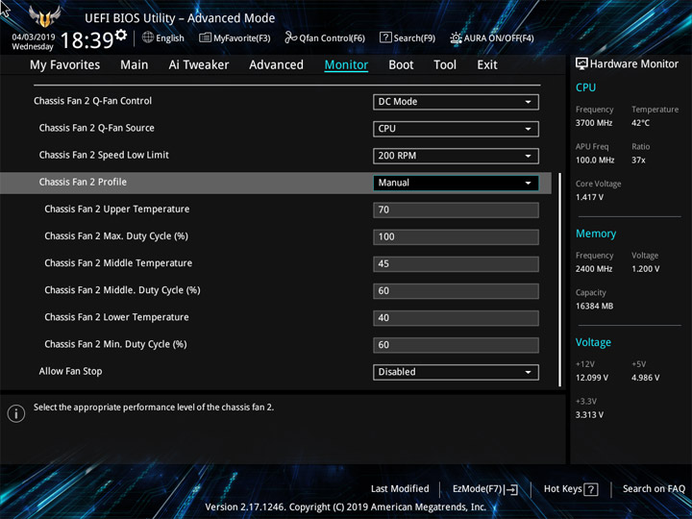Click the 04/03/2019 date

(34, 37)
